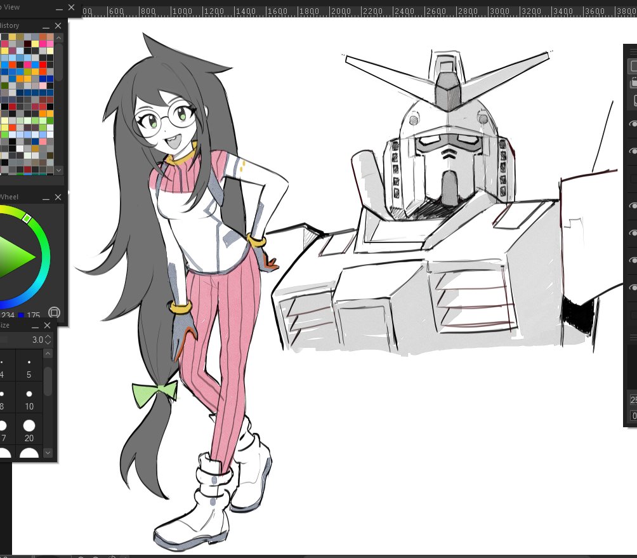Image resolution: width=637 pixels, height=558 pixels.
Task: Click the Color History scrollbar thumb
Action: coord(59,61)
